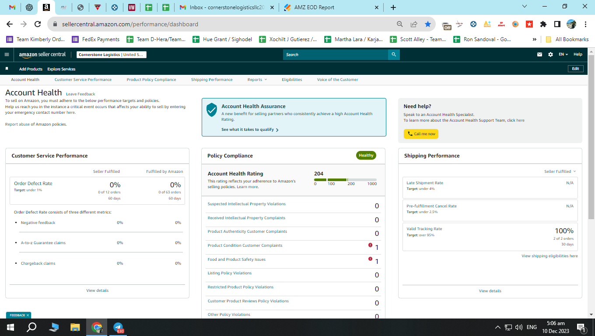Open the Seller Central messages mail icon
The width and height of the screenshot is (595, 336).
click(539, 55)
